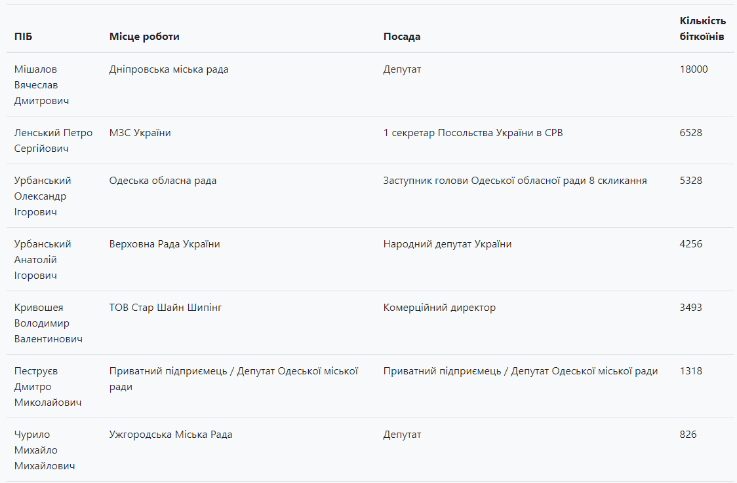Select the name Ленський Петро Сергійович

point(53,141)
